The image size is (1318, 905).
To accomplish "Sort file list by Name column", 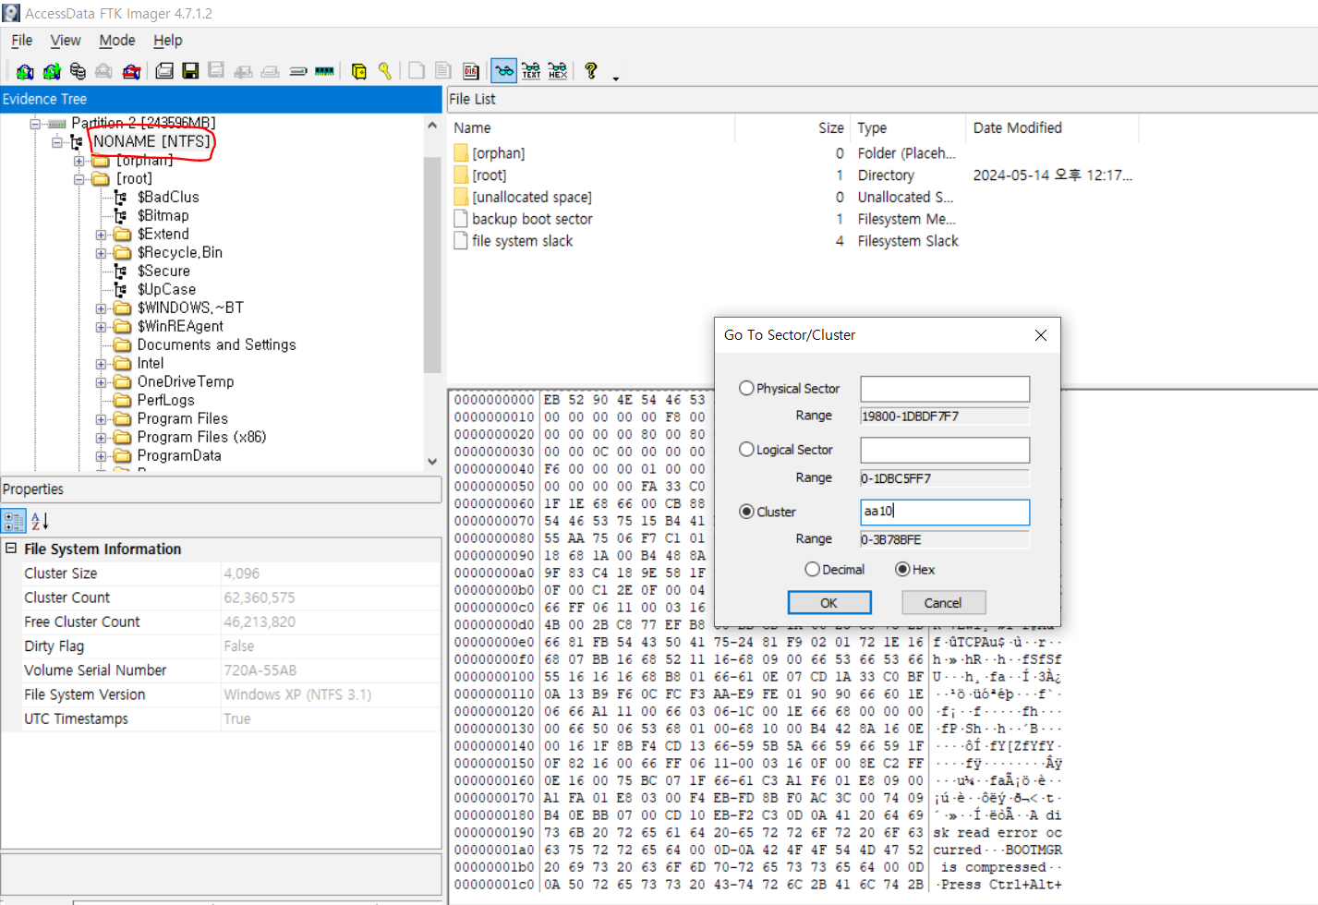I will tap(591, 128).
